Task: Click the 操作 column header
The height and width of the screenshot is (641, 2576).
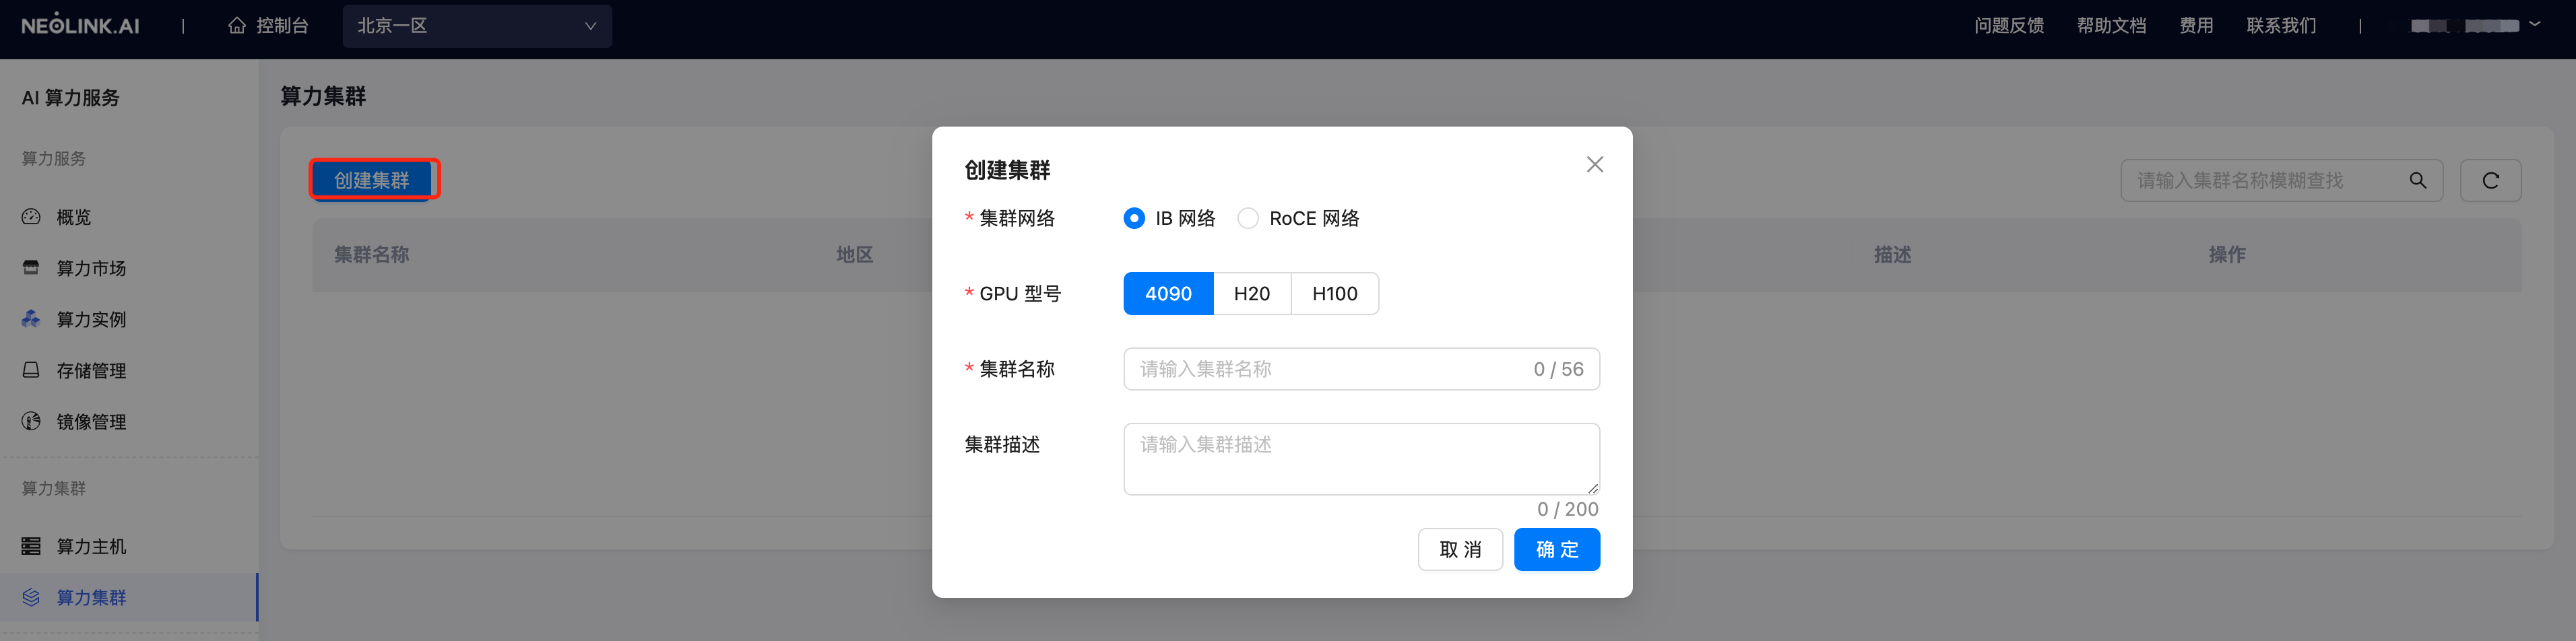Action: (x=2227, y=255)
